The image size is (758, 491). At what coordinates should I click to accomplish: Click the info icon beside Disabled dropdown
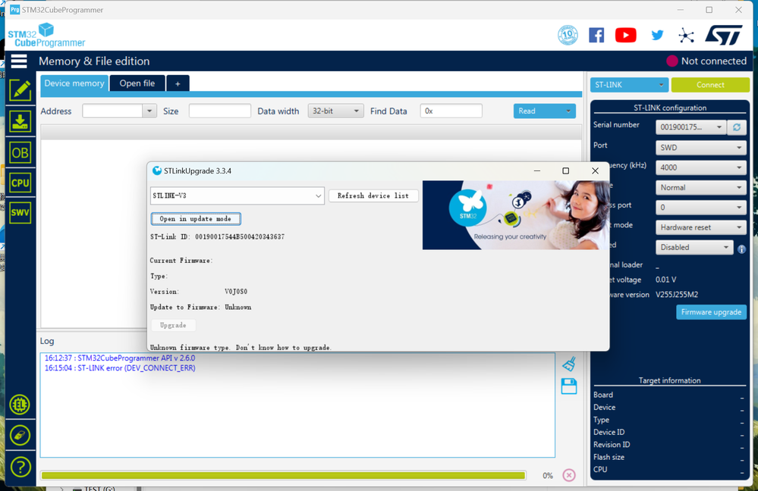(741, 249)
